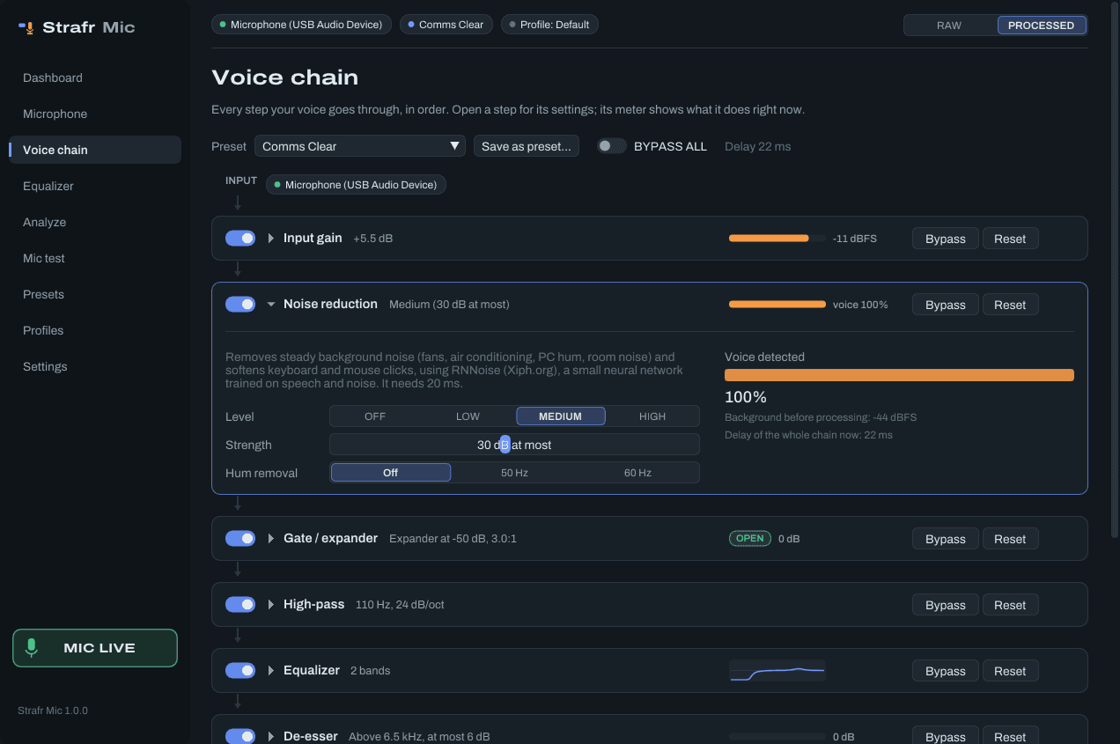Click the Input gain level meter

tap(777, 239)
